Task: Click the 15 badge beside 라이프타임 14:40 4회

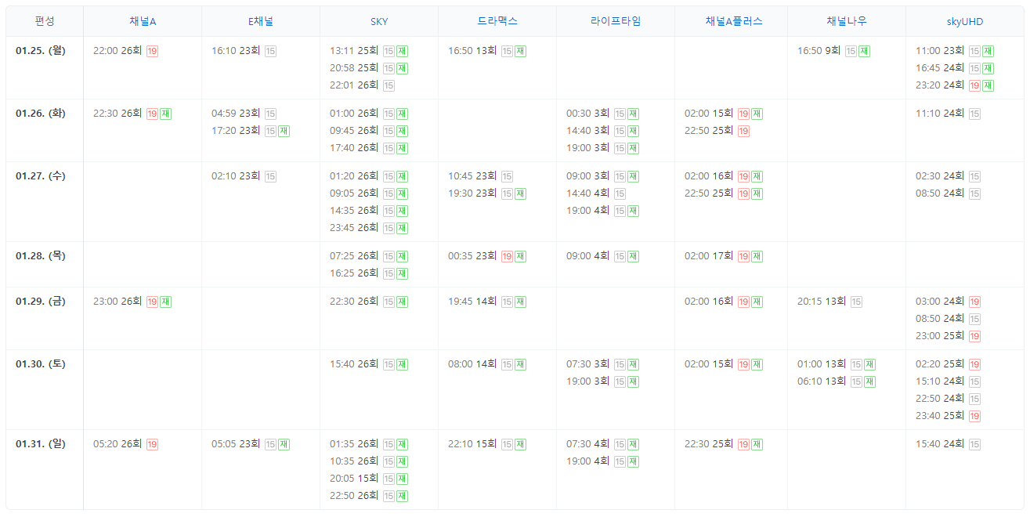Action: tap(620, 193)
